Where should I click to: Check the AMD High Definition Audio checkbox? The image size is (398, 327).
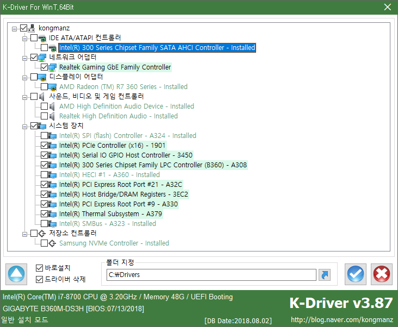[44, 106]
